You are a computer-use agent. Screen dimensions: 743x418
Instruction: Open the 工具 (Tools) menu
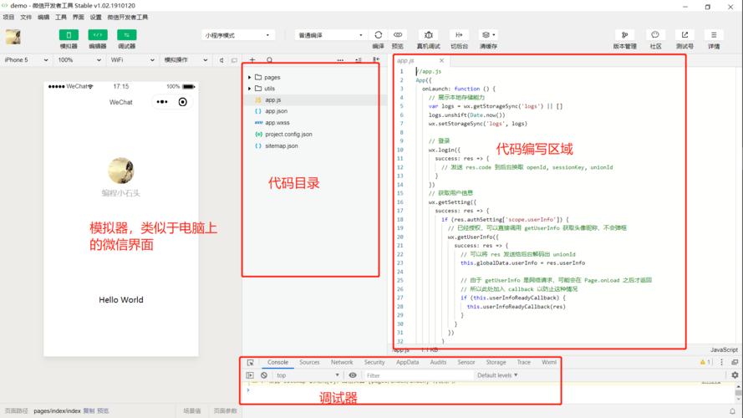[61, 17]
